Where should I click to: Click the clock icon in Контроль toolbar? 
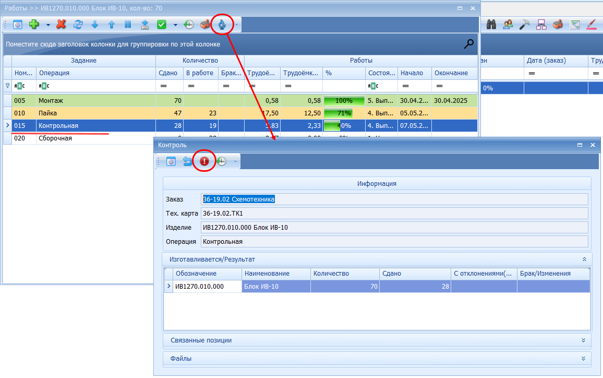click(221, 161)
